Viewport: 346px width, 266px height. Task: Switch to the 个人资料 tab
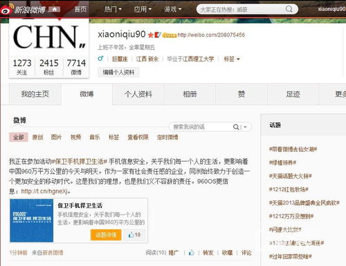click(x=138, y=94)
